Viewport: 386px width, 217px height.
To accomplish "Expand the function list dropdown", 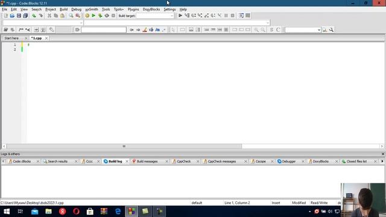I will [x=177, y=23].
